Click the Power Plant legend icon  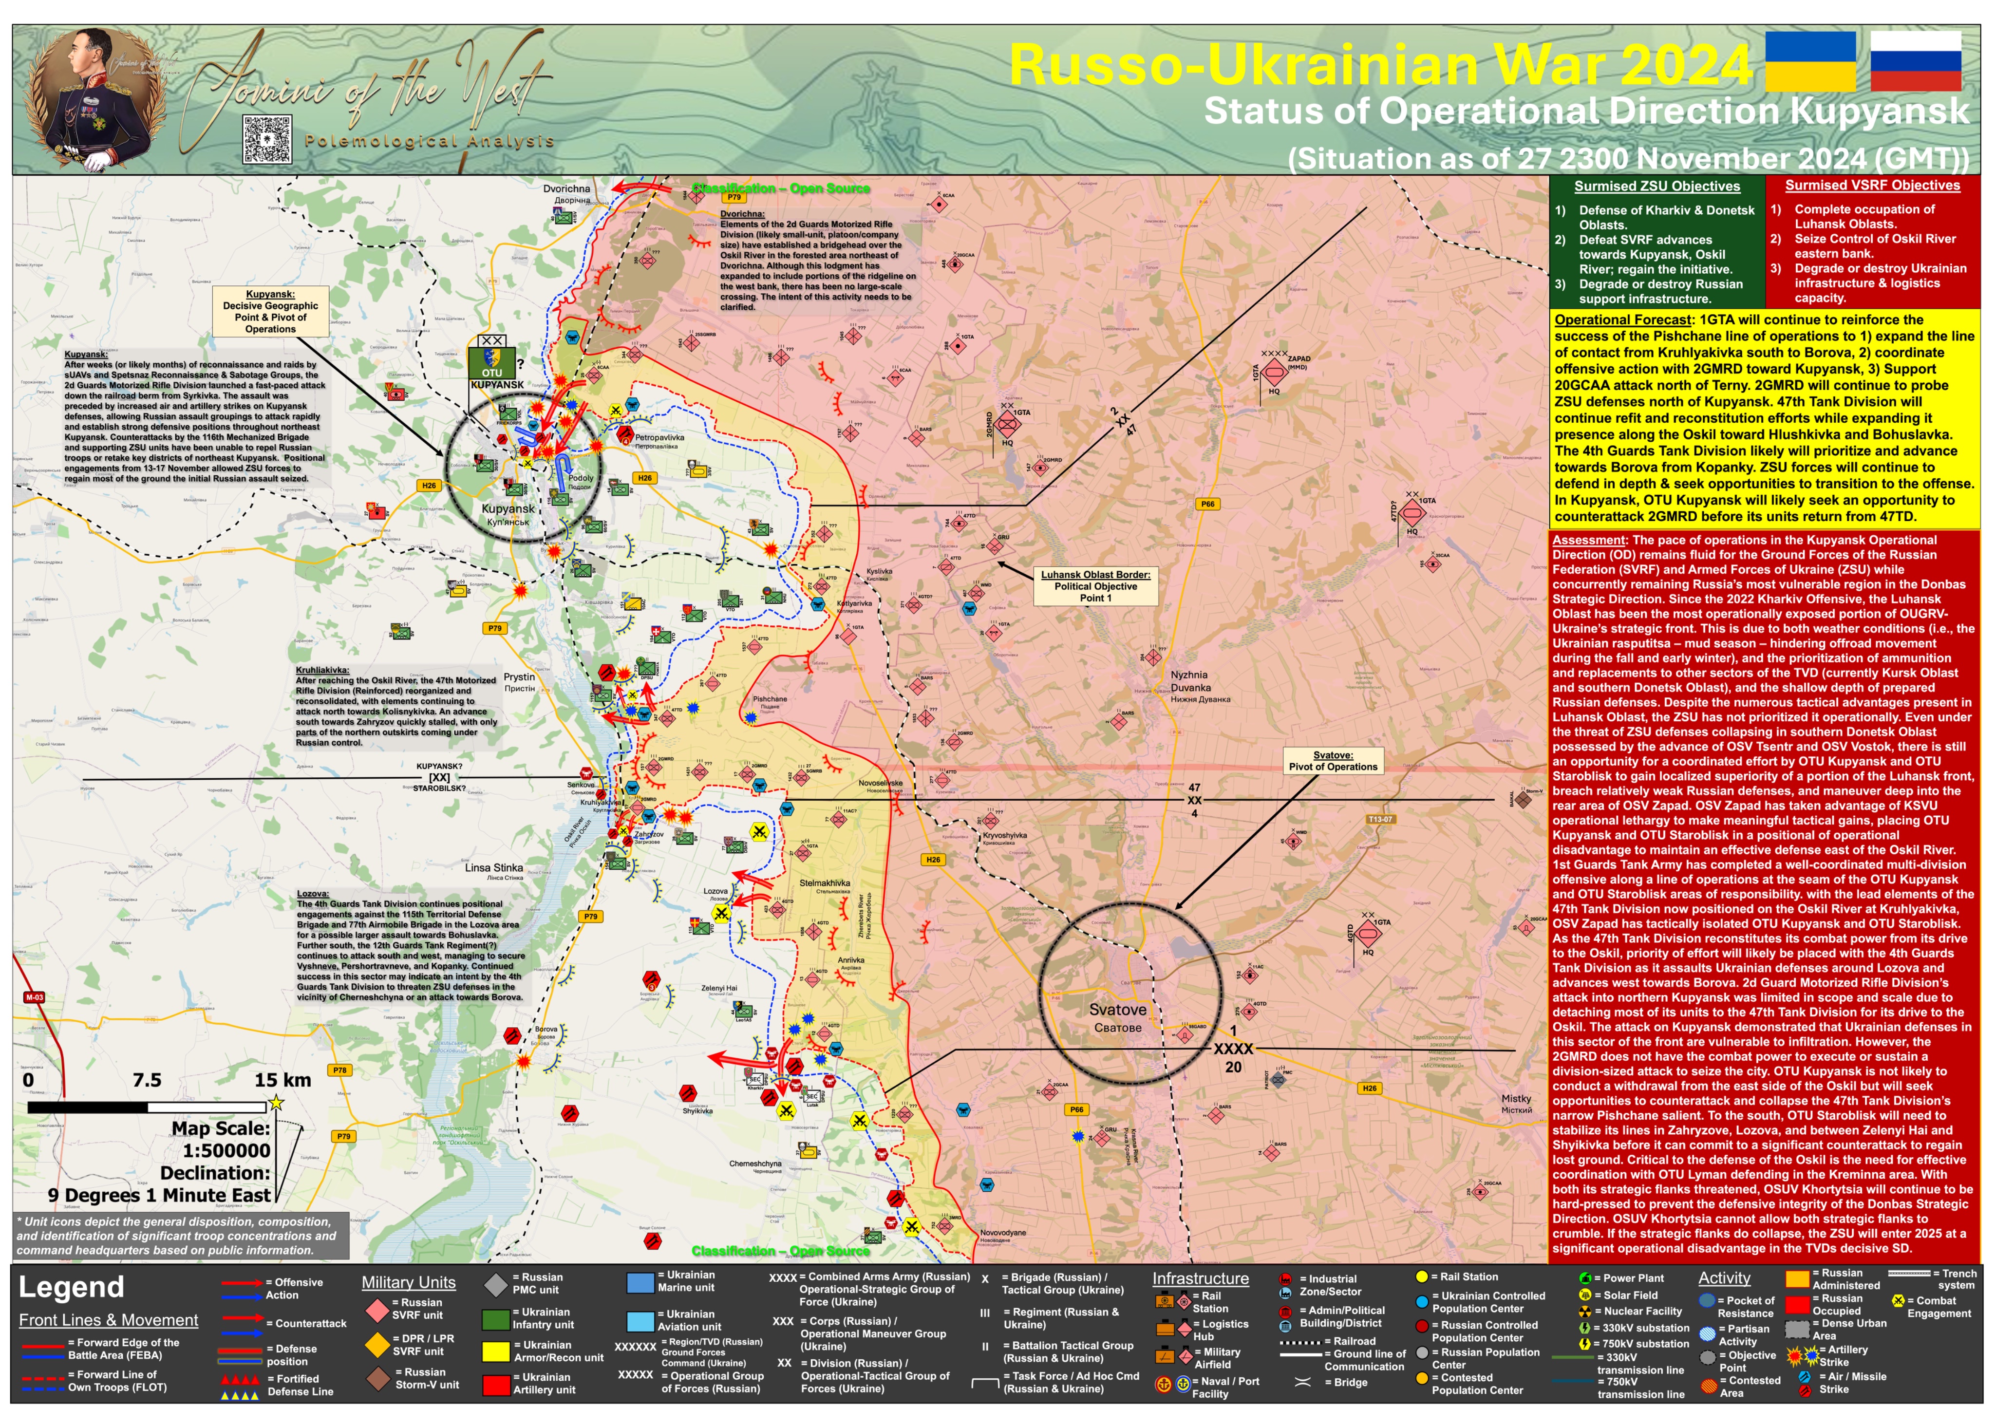click(x=1585, y=1278)
